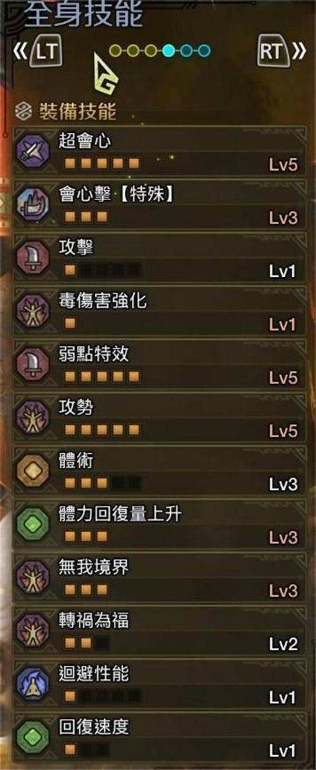This screenshot has height=770, width=316.
Task: Click the 體術 yellow diamond icon
Action: tap(33, 472)
